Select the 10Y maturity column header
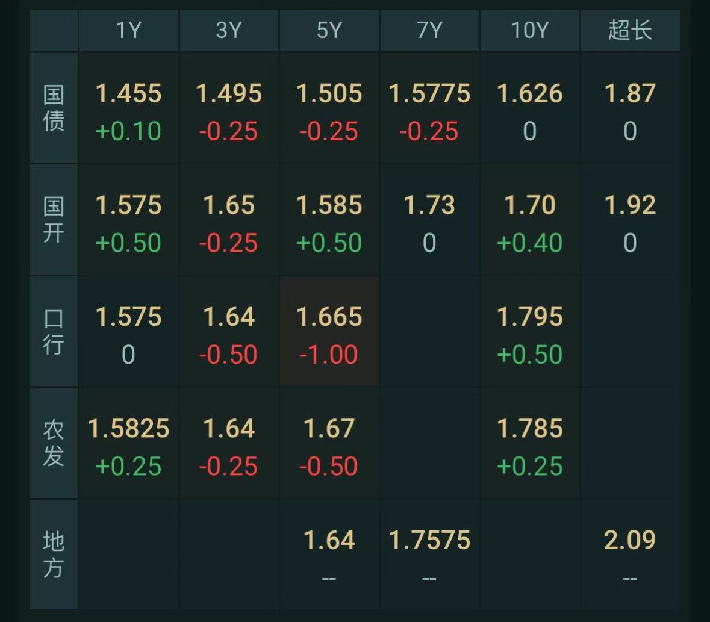Screen dimensions: 710x622 pos(530,30)
